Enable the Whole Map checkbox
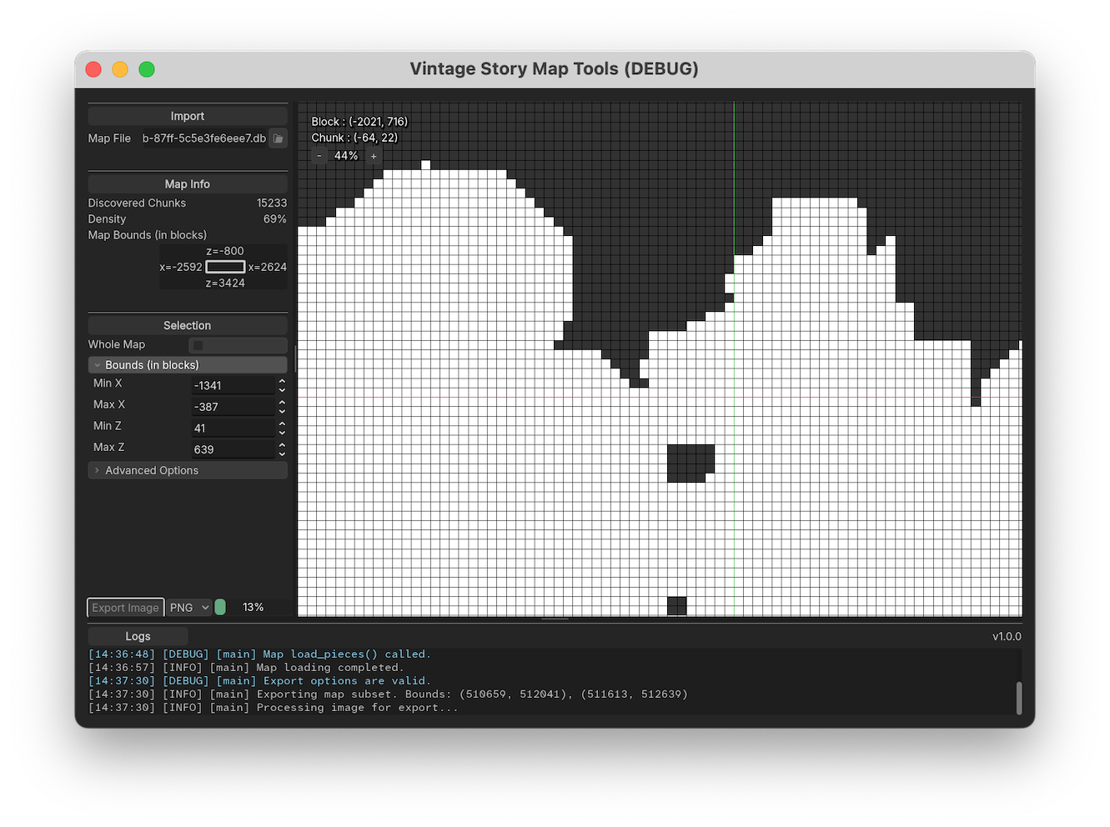1110x827 pixels. [198, 345]
